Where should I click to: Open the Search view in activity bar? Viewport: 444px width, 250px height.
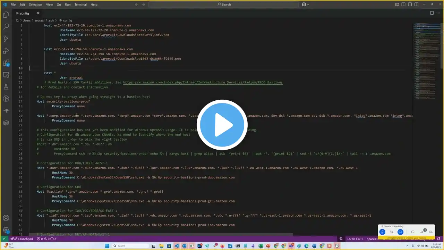[x=6, y=26]
